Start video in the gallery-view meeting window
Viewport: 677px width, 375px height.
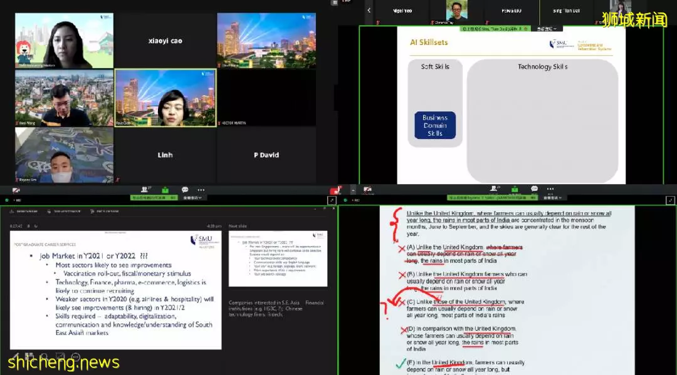coord(16,190)
